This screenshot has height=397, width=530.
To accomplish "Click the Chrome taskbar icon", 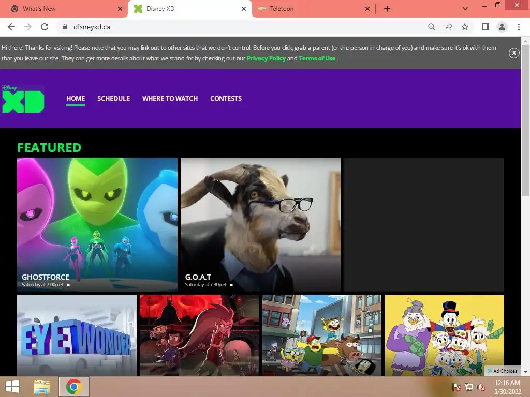I will pos(73,387).
